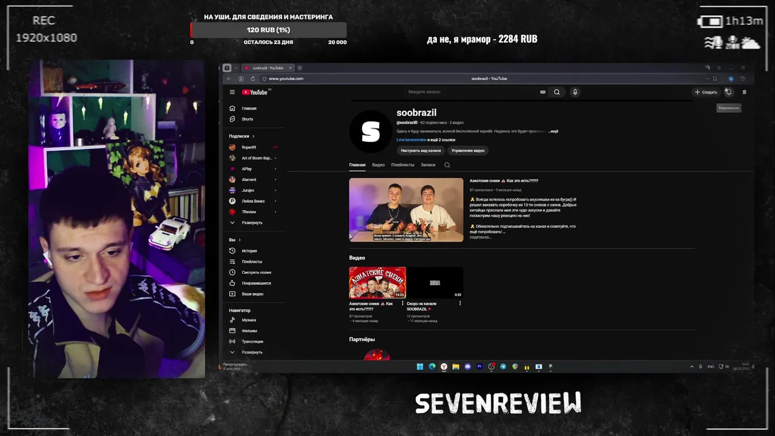Click the Создать button
This screenshot has width=775, height=436.
706,92
